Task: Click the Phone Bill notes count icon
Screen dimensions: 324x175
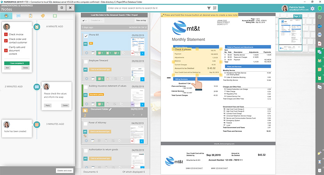Action: pos(100,53)
